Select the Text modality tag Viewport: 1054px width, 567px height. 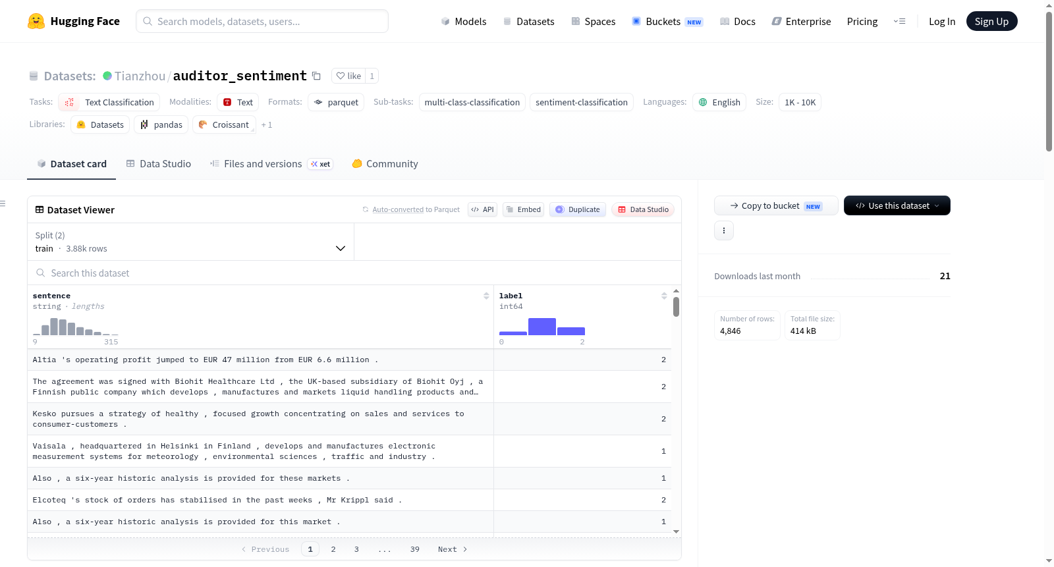click(238, 102)
